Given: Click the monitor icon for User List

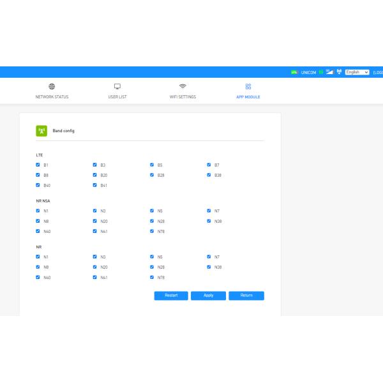Looking at the screenshot, I should 117,86.
